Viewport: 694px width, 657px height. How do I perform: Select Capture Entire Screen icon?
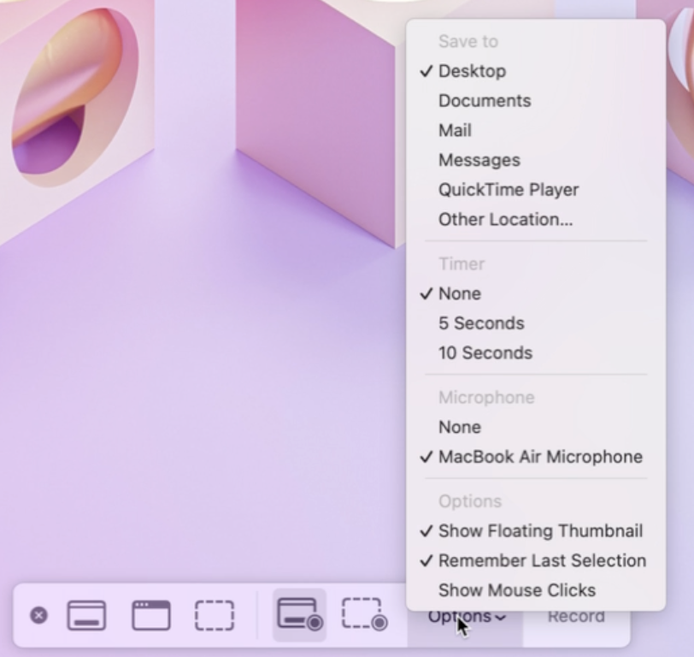(86, 615)
